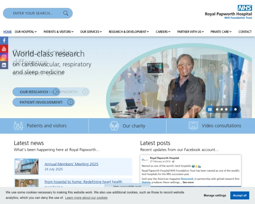Click the Patient Involvement button
Image resolution: width=255 pixels, height=204 pixels.
(44, 102)
